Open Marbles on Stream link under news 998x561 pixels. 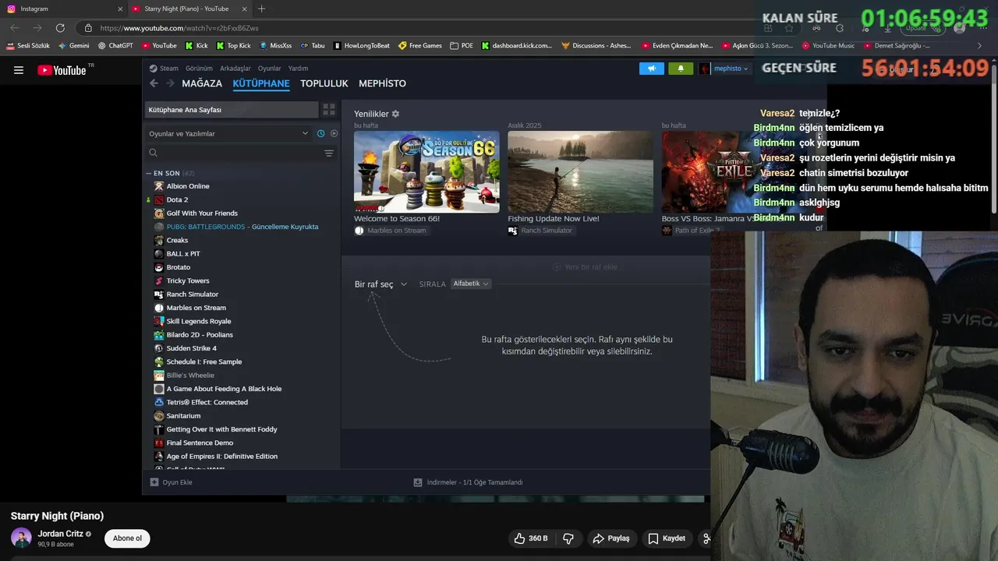click(x=391, y=231)
